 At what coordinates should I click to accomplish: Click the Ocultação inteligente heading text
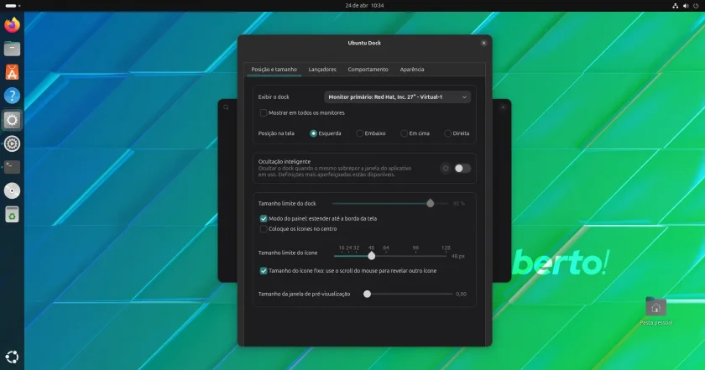285,161
